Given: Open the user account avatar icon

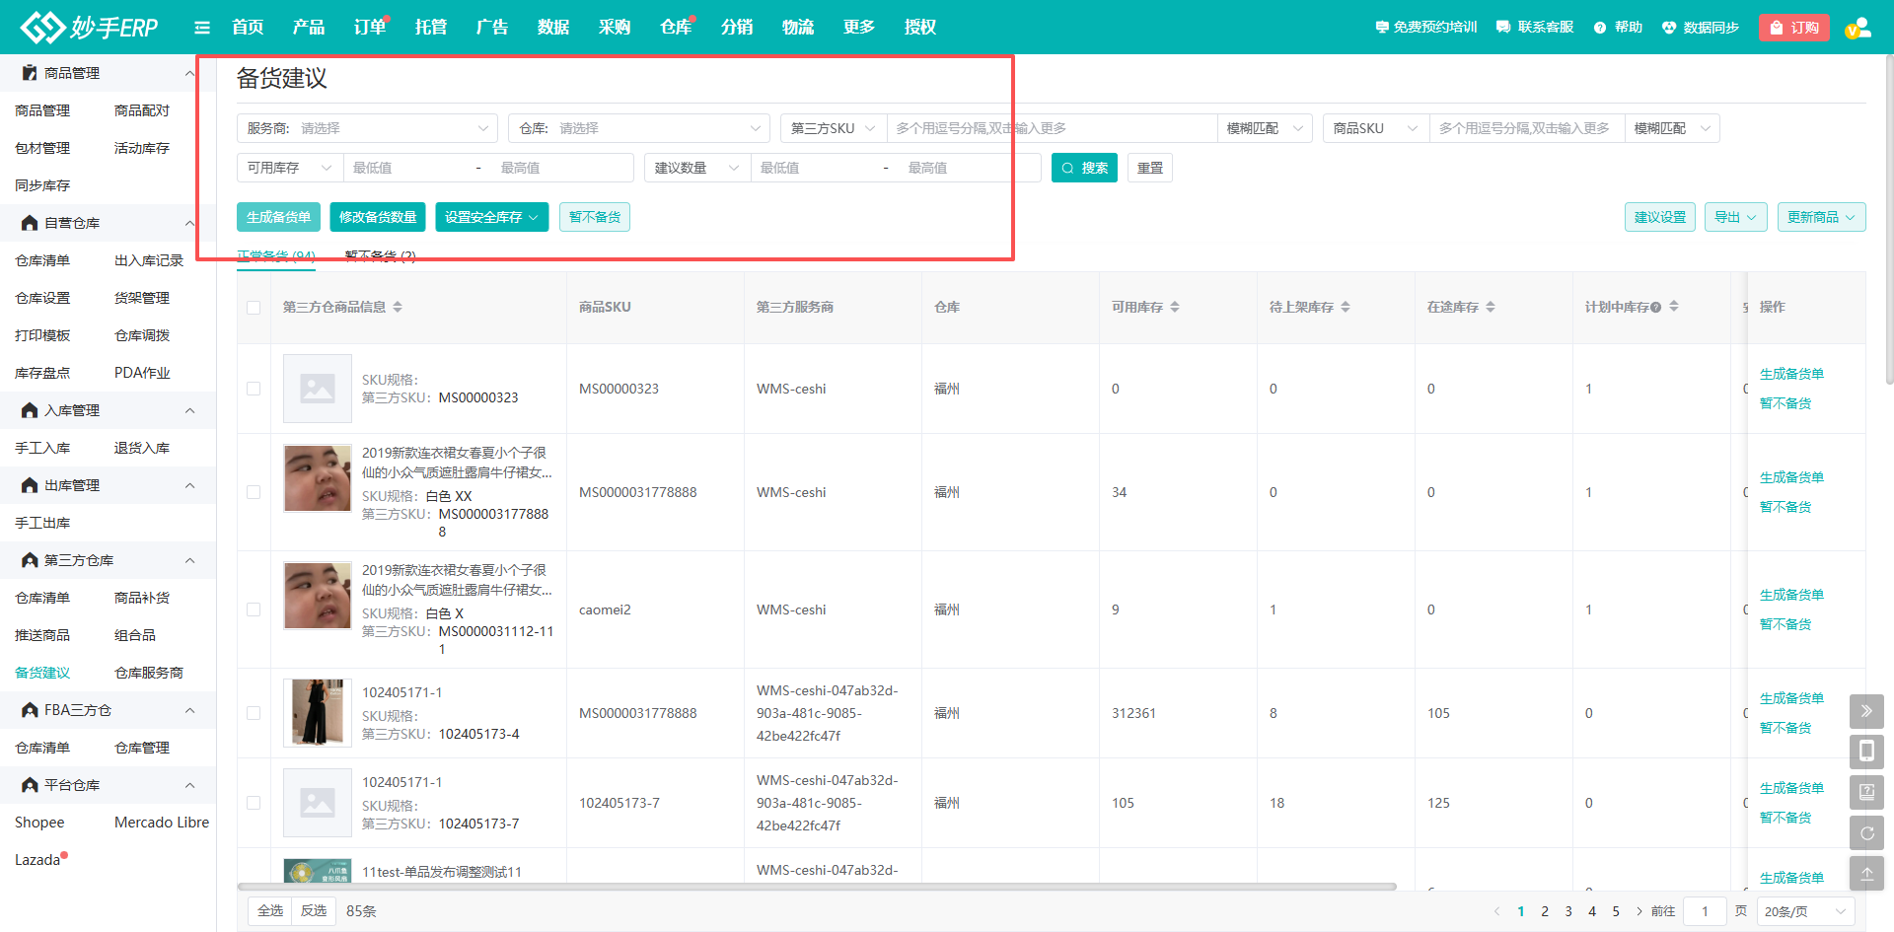Looking at the screenshot, I should point(1858,28).
